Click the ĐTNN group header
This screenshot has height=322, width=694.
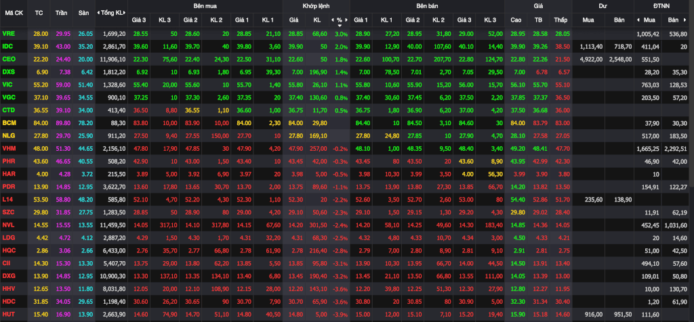pyautogui.click(x=661, y=6)
